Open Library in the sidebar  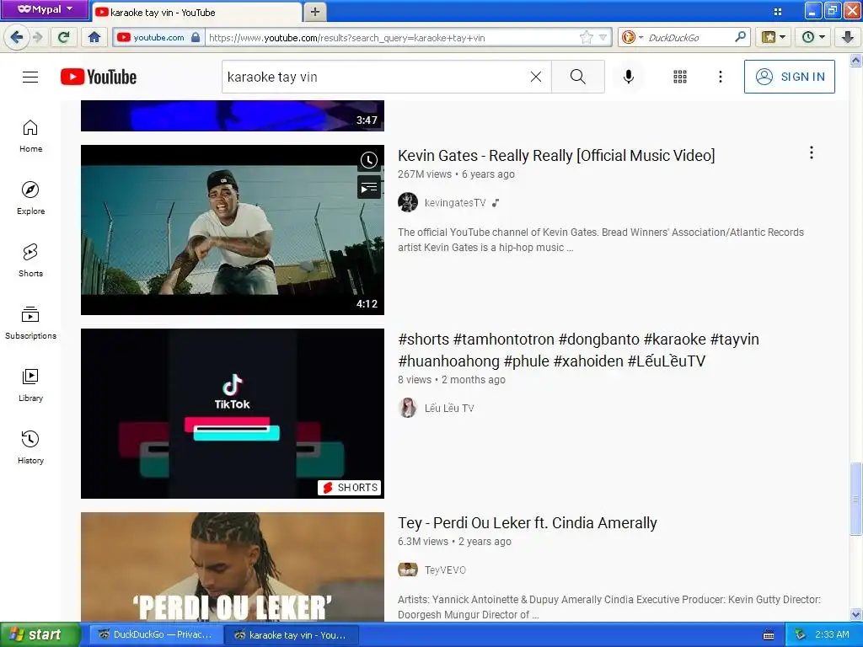tap(30, 385)
